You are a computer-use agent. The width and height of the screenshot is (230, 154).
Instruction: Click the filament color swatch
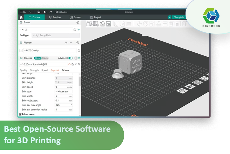pyautogui.click(x=21, y=50)
